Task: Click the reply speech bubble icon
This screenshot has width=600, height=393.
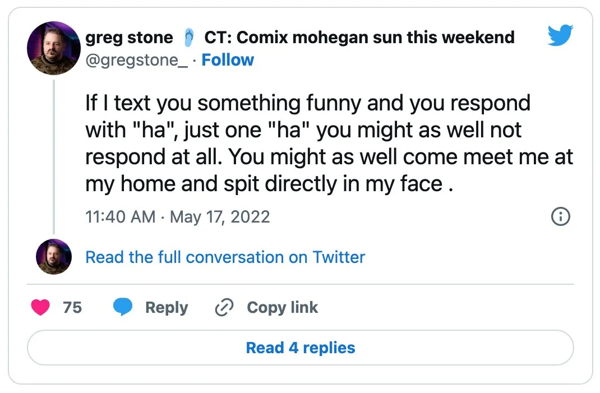Action: (x=123, y=307)
